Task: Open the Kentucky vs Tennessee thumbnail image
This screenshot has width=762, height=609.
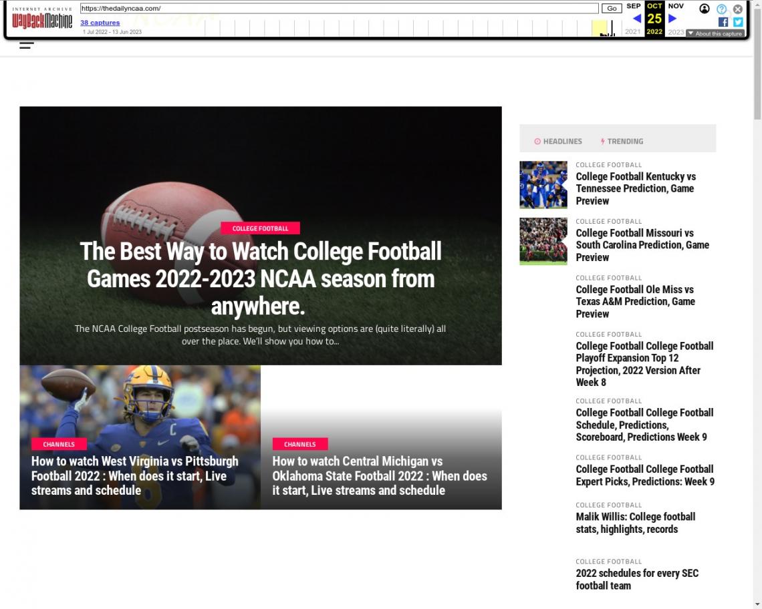Action: (543, 184)
